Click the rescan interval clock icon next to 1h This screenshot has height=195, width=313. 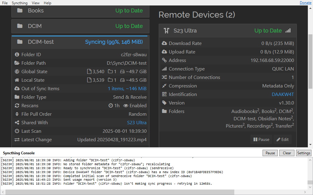111,105
